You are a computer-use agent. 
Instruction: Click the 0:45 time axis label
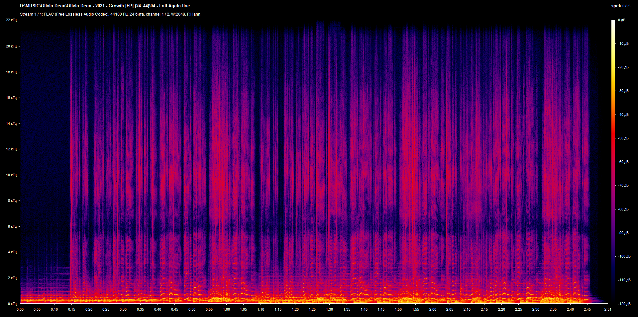(x=175, y=309)
